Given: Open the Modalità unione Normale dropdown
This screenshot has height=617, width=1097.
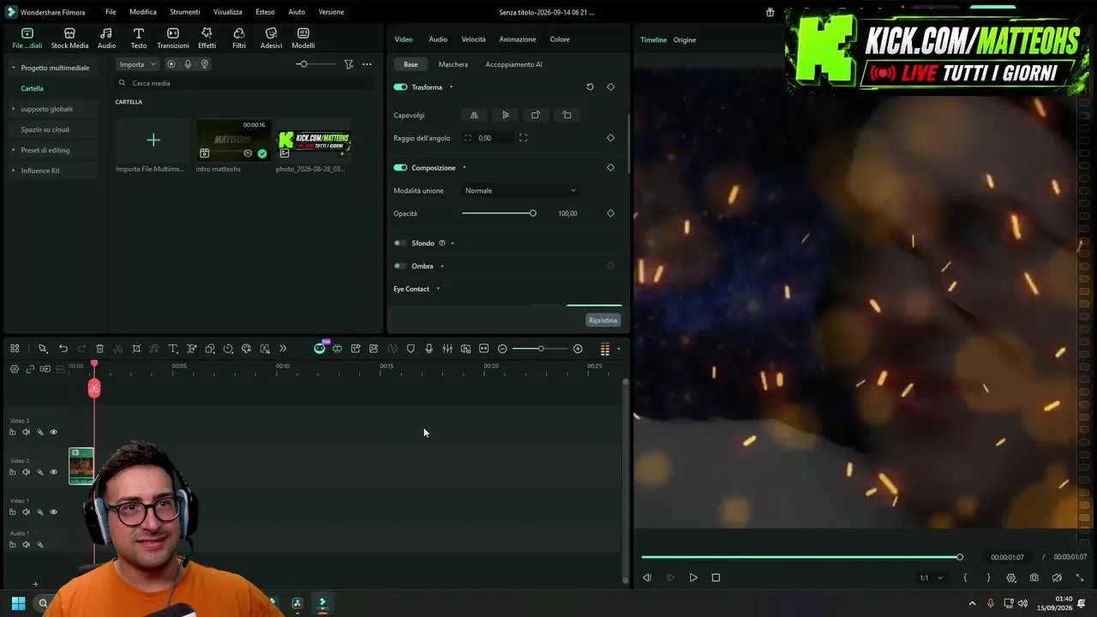Looking at the screenshot, I should click(x=520, y=190).
